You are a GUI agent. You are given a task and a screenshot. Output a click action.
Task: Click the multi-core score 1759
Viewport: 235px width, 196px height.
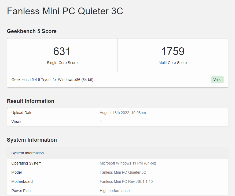(x=173, y=51)
